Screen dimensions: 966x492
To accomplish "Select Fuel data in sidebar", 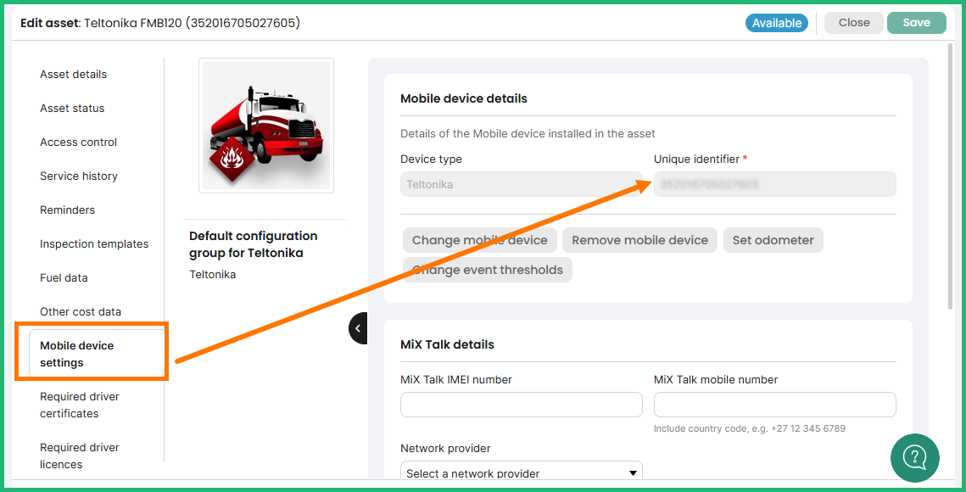I will 64,278.
